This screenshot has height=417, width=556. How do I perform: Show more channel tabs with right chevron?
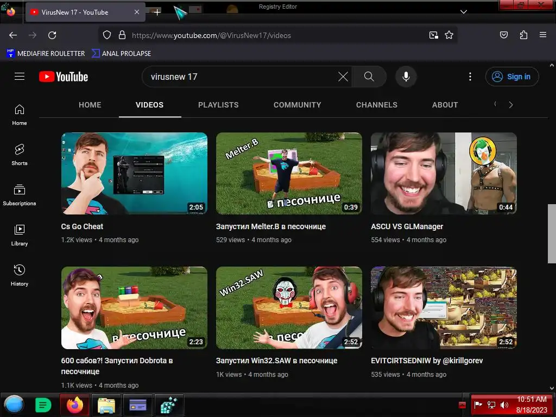pyautogui.click(x=510, y=105)
